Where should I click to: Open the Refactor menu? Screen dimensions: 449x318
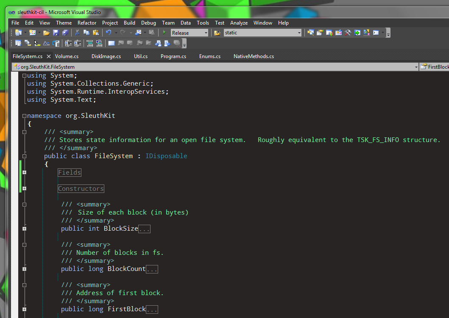point(87,23)
